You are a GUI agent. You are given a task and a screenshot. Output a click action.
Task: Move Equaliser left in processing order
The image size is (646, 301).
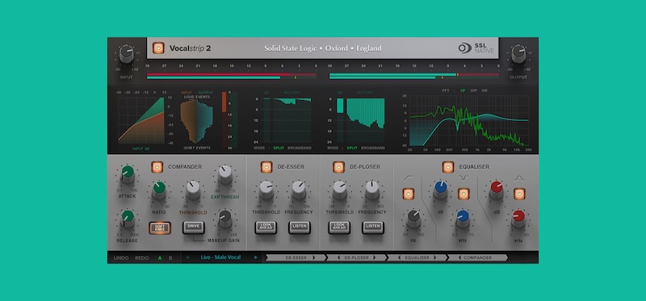coord(399,257)
